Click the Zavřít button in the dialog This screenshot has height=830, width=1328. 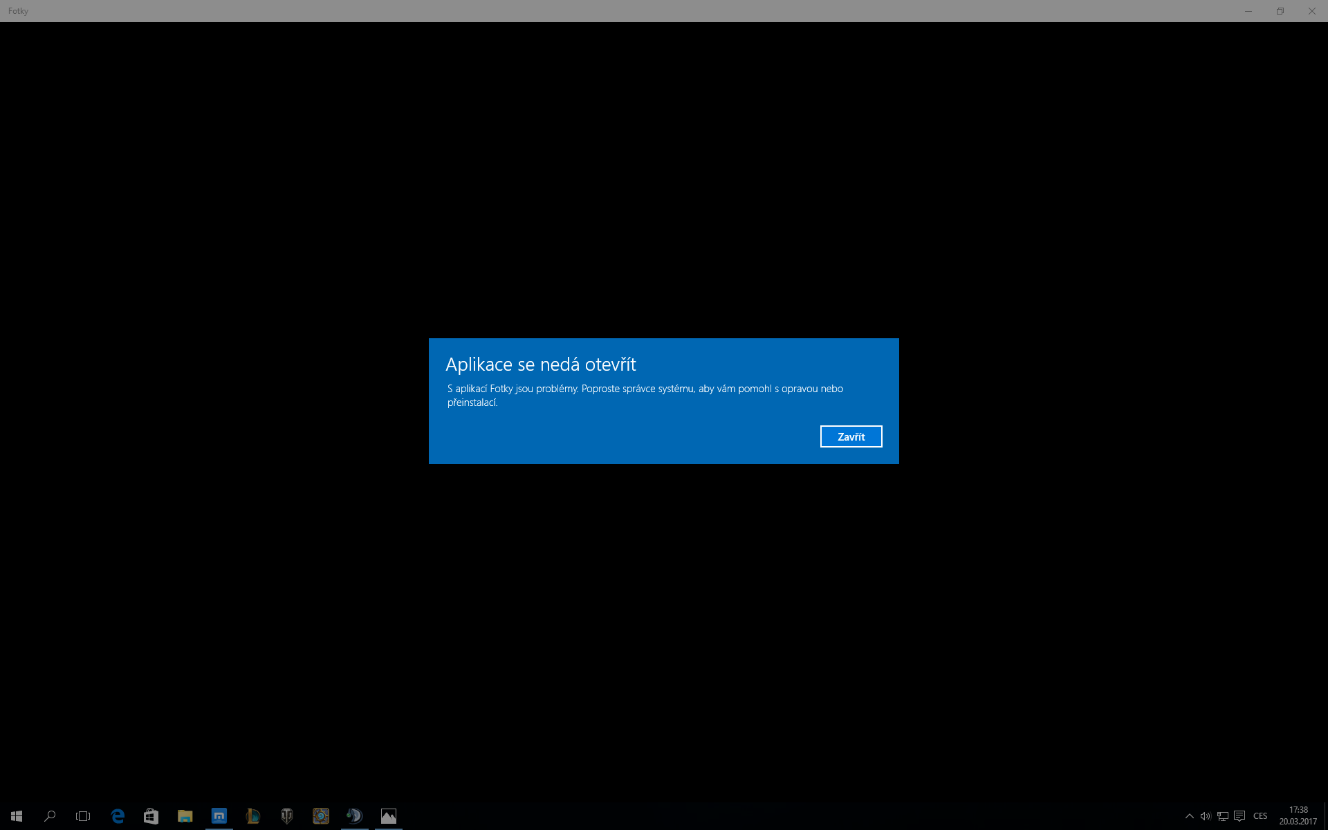[x=851, y=436]
